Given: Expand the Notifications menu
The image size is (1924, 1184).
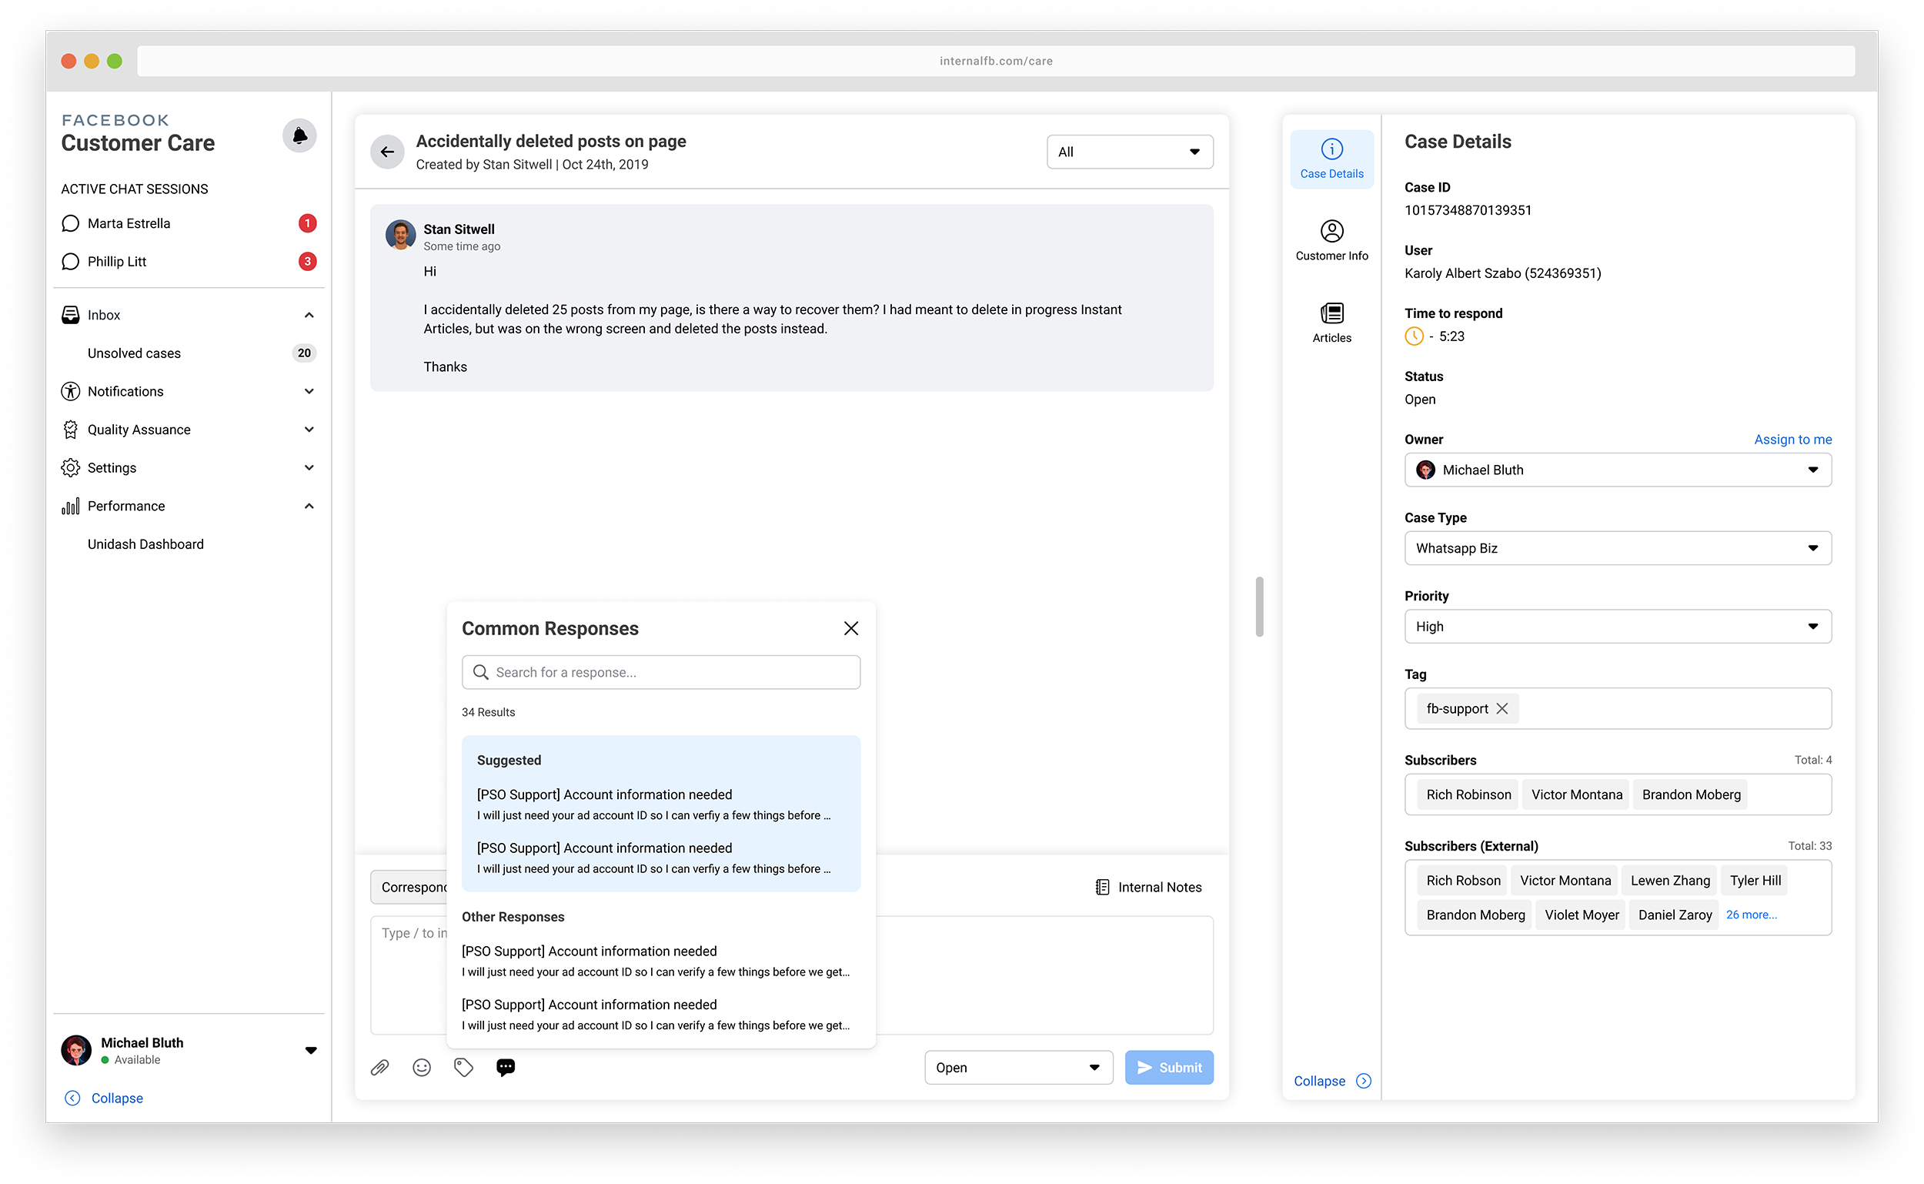Looking at the screenshot, I should click(309, 392).
